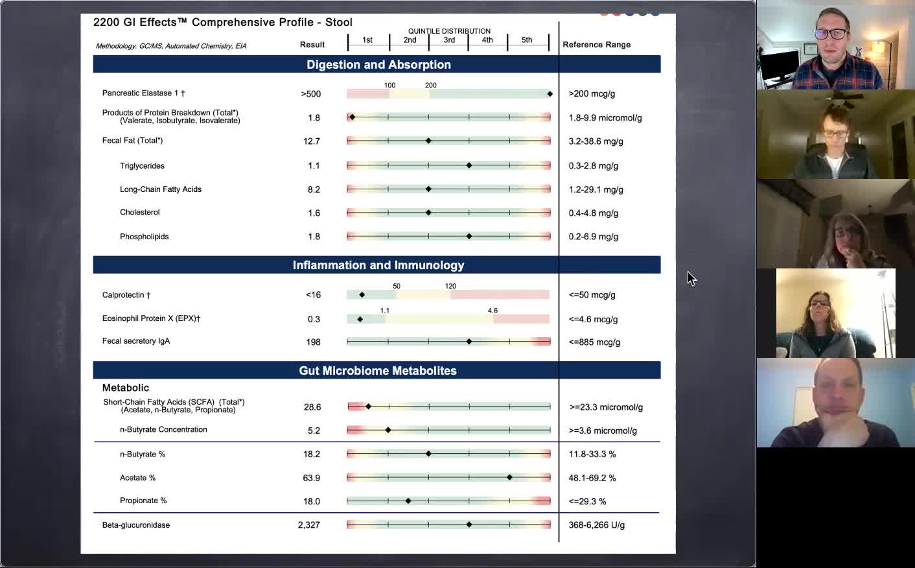
Task: Click the '368-6,266 U/g' reference range
Action: point(597,525)
